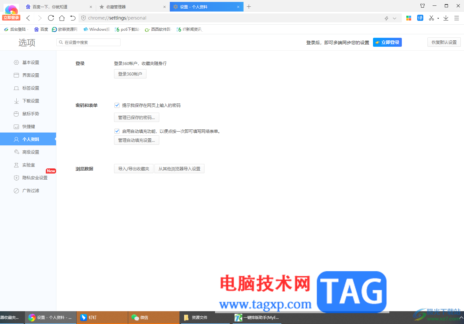Open the pc6下载站 bookmark
464x324 pixels.
pos(127,29)
